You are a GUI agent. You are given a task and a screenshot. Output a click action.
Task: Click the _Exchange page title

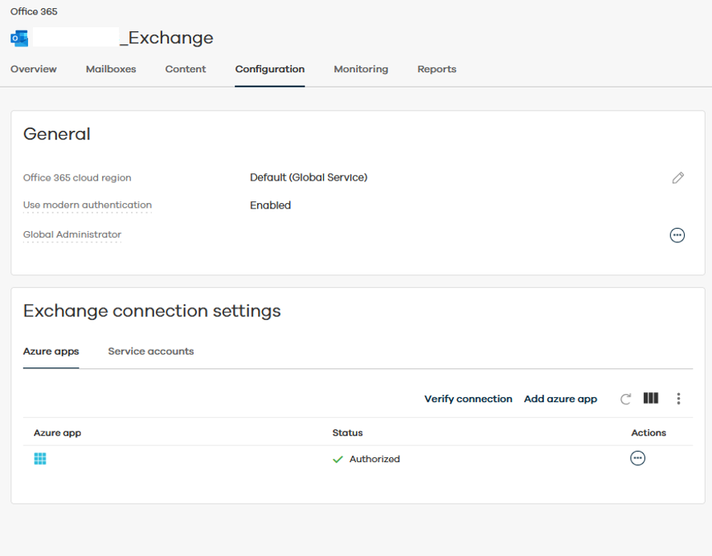(166, 38)
